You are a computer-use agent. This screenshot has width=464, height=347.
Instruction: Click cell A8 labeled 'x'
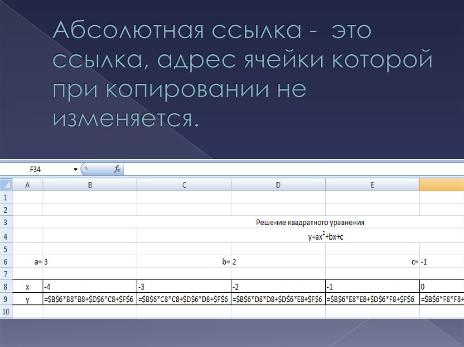click(28, 286)
